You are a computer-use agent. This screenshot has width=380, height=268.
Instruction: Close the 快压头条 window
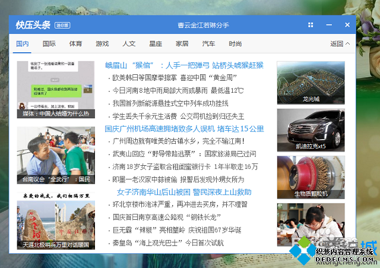347,25
